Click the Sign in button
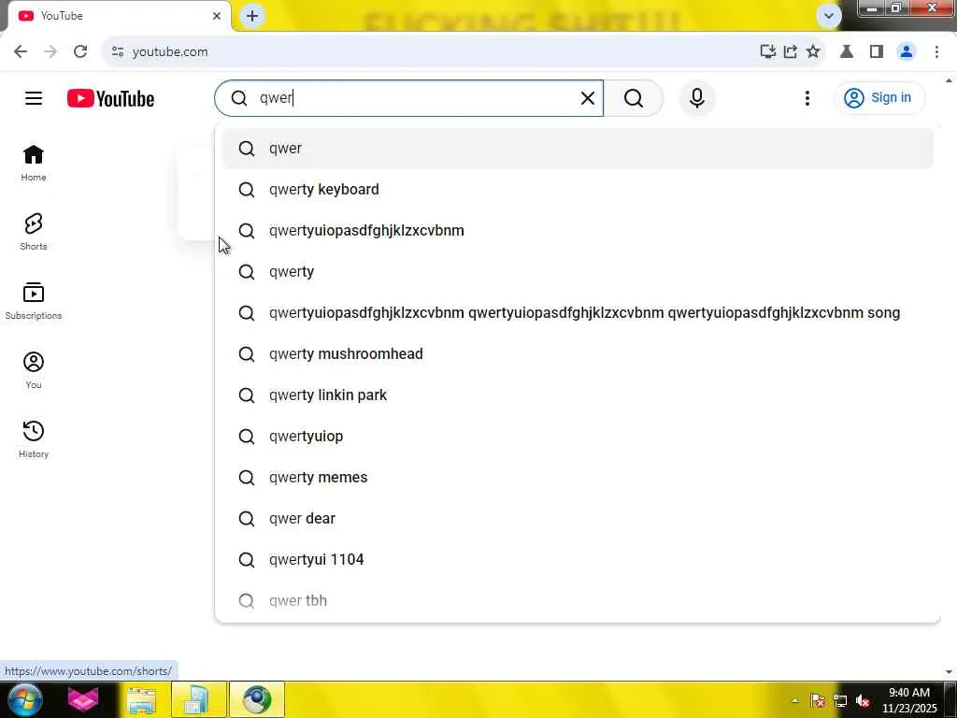The width and height of the screenshot is (957, 718). (878, 97)
